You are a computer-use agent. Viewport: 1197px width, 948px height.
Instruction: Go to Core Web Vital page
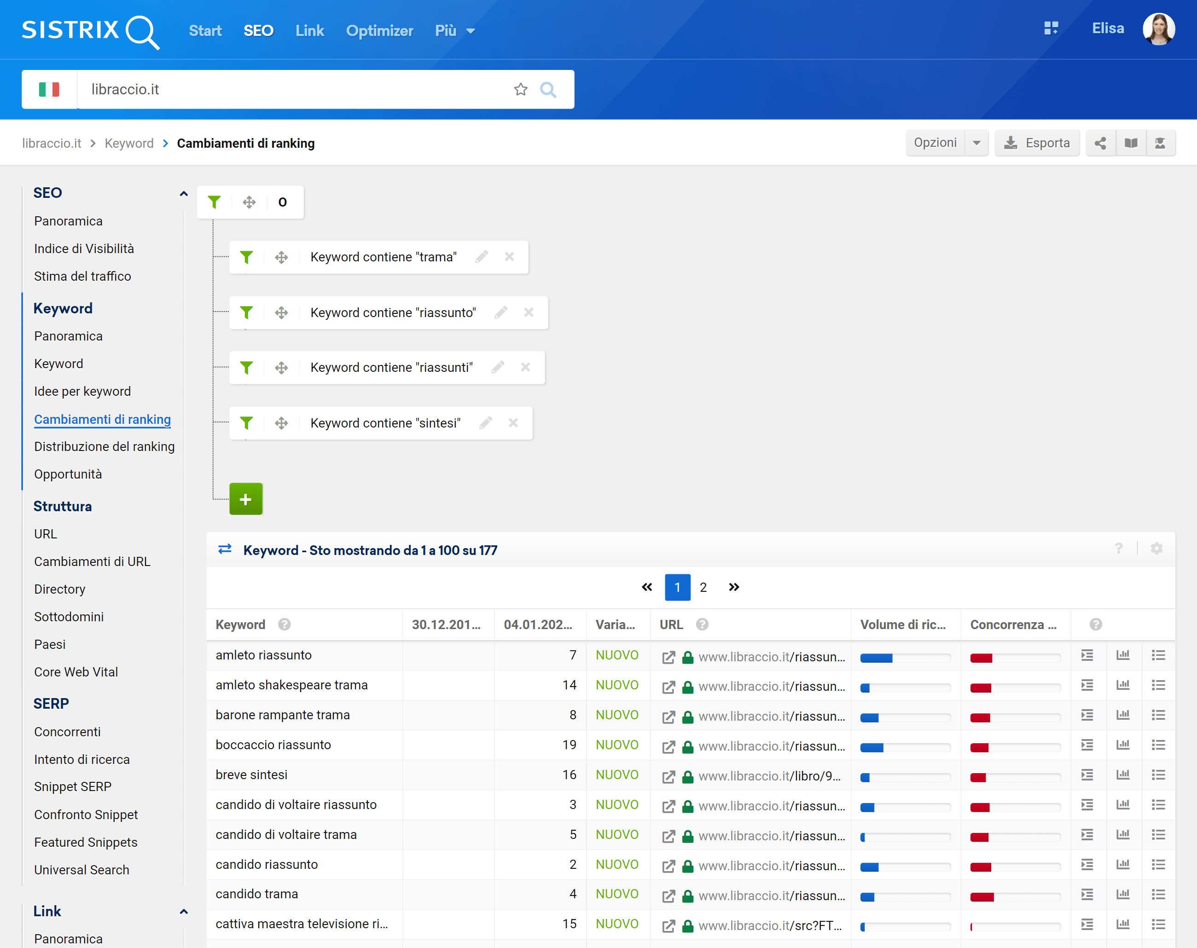pyautogui.click(x=76, y=671)
